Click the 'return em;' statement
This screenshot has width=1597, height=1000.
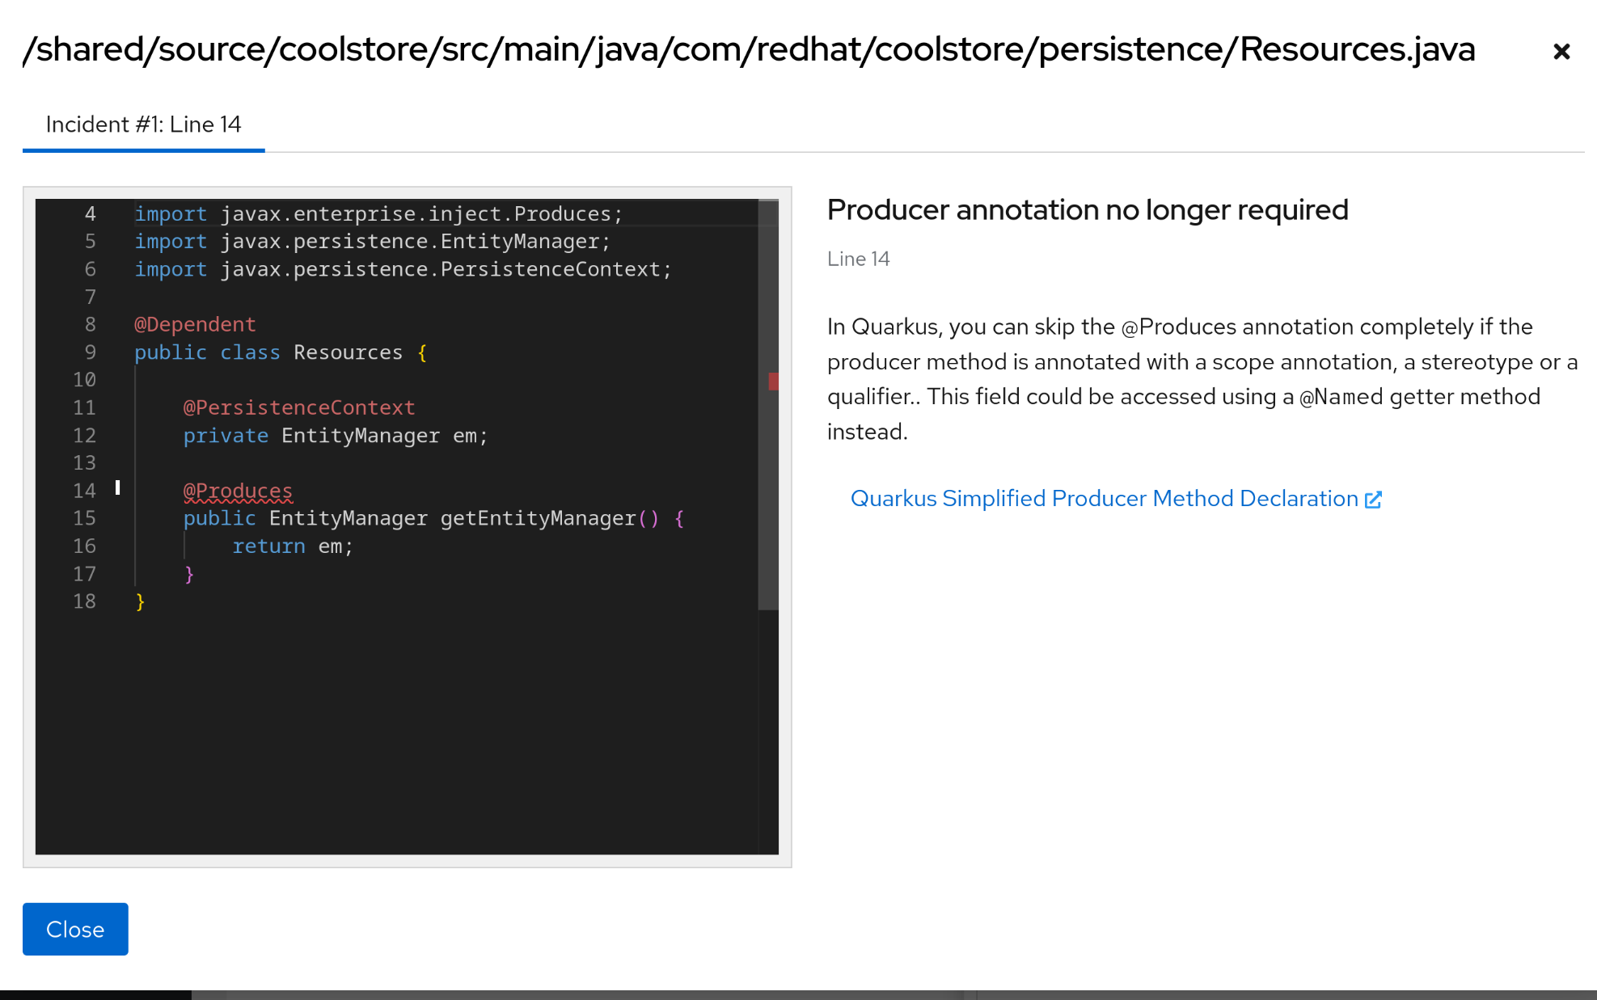(293, 546)
